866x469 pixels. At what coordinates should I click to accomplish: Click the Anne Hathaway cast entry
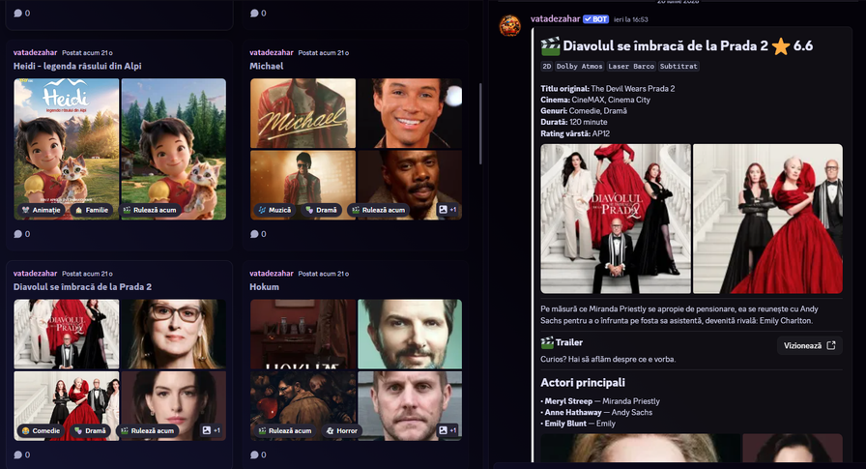[596, 412]
